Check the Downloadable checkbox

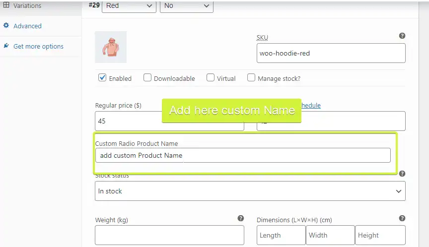tap(147, 77)
